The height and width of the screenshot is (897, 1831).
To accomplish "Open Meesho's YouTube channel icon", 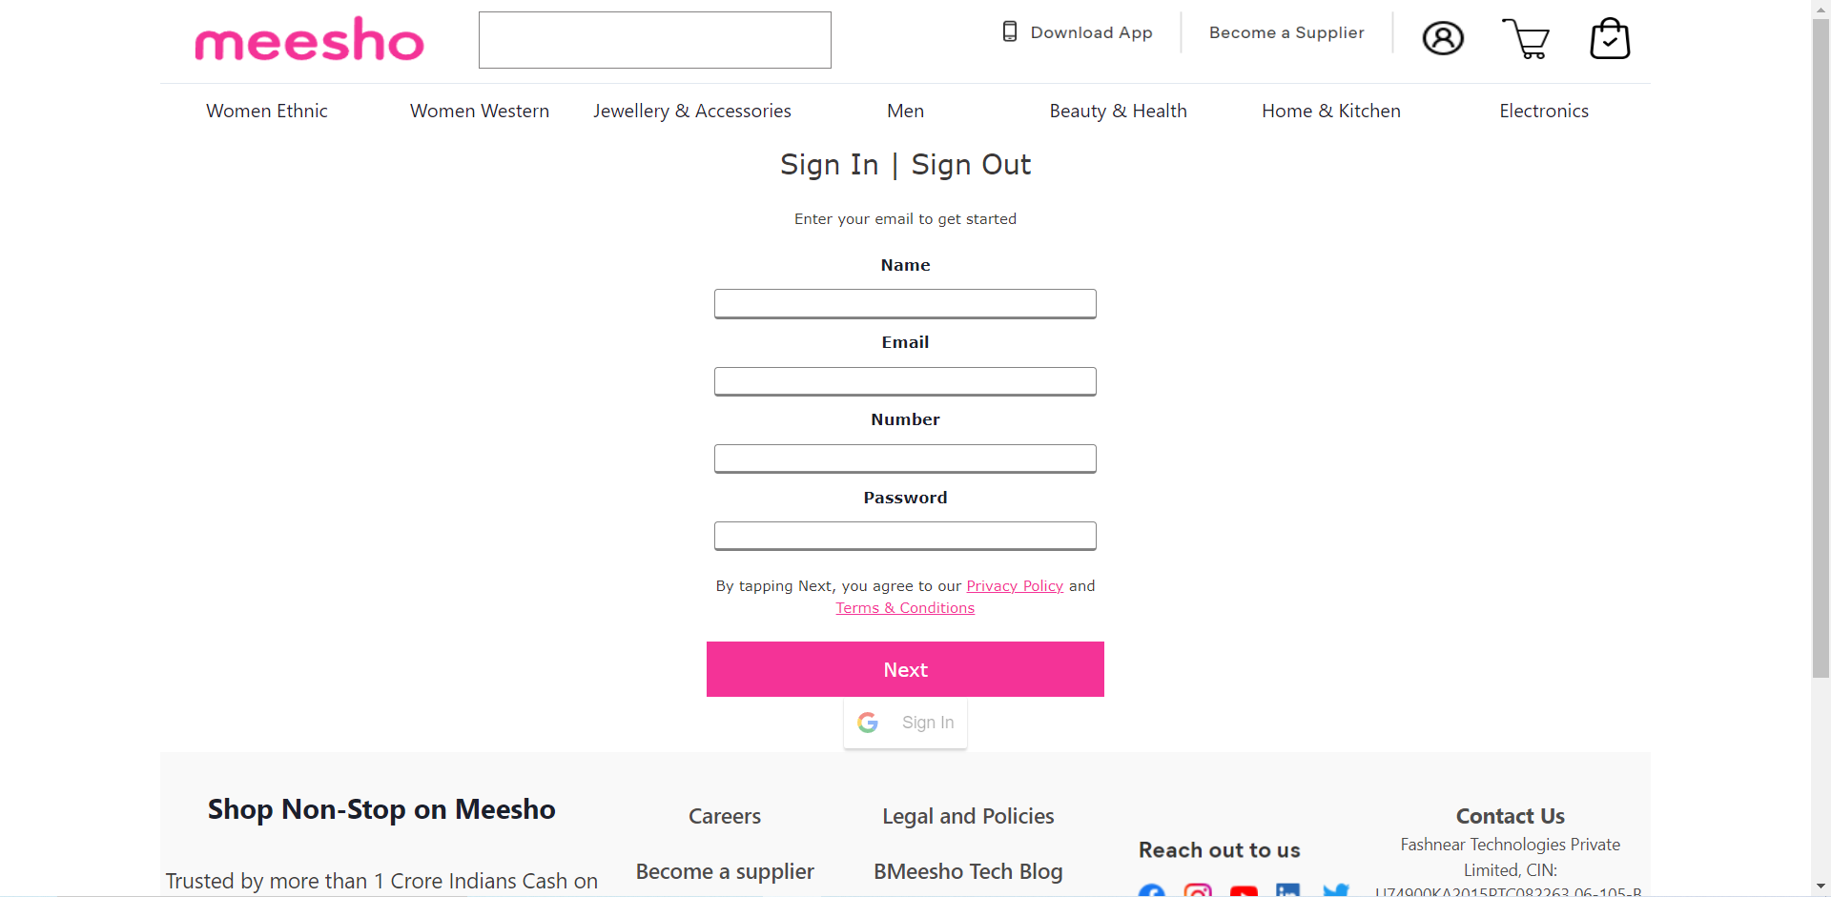I will (1244, 891).
